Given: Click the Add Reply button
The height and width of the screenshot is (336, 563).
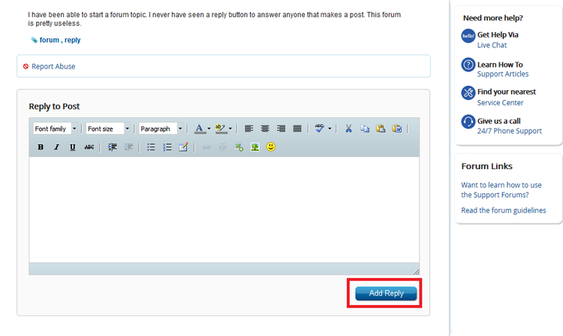Looking at the screenshot, I should click(386, 293).
